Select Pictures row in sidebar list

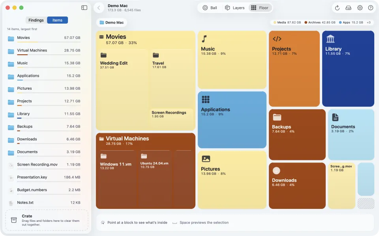click(44, 89)
